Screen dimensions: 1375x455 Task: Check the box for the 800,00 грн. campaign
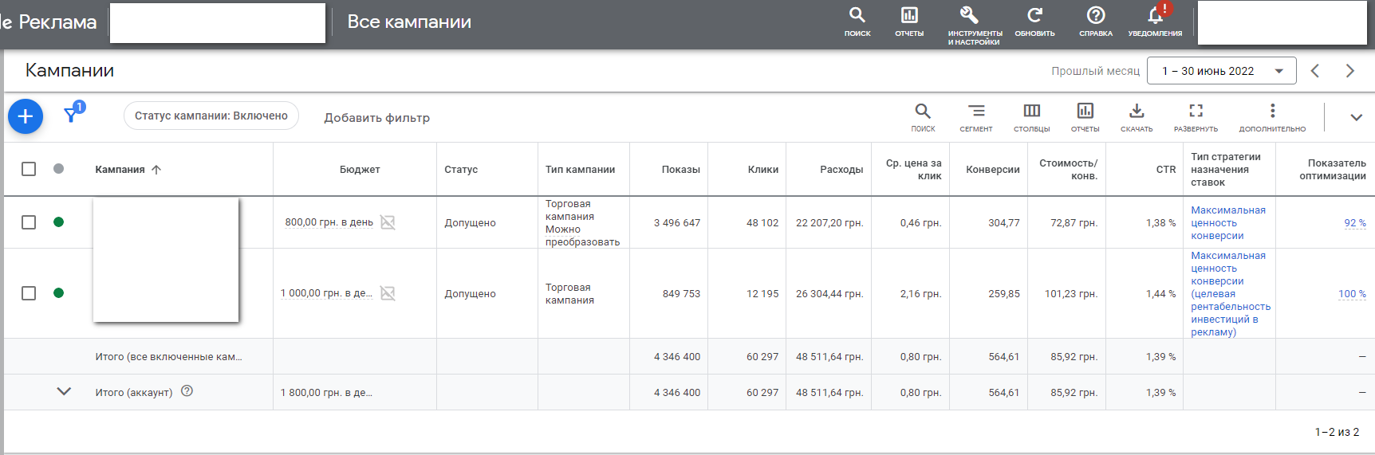[29, 222]
